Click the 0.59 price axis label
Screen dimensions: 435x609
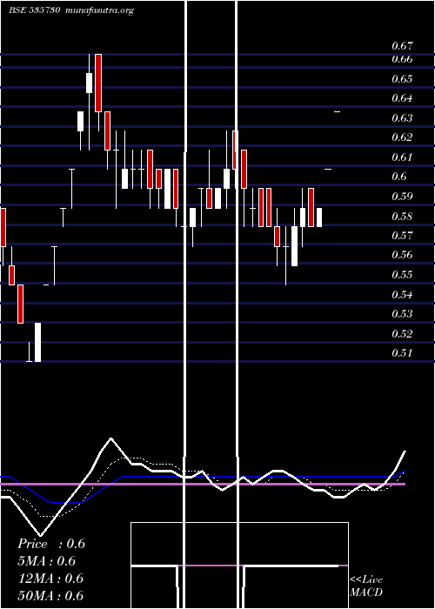coord(402,196)
